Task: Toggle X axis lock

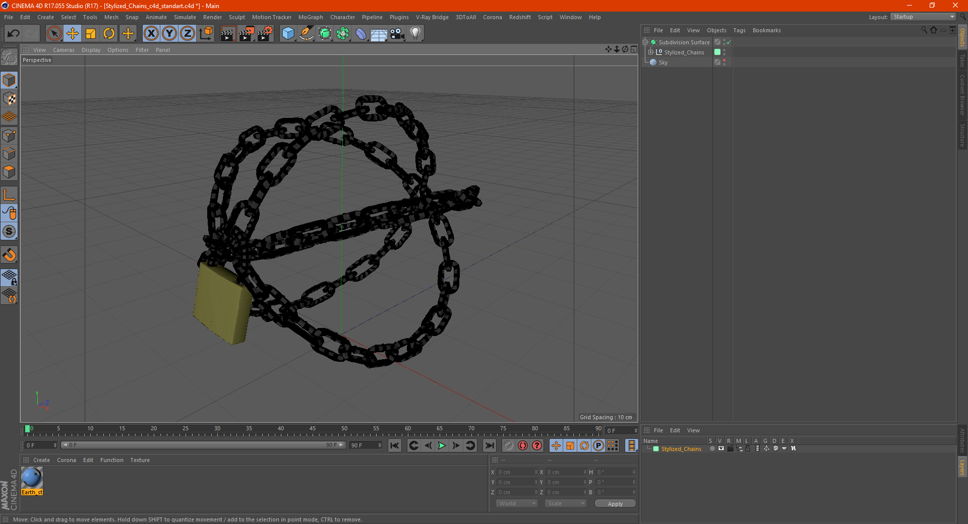Action: point(151,34)
